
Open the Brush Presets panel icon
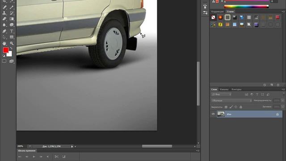[205, 6]
